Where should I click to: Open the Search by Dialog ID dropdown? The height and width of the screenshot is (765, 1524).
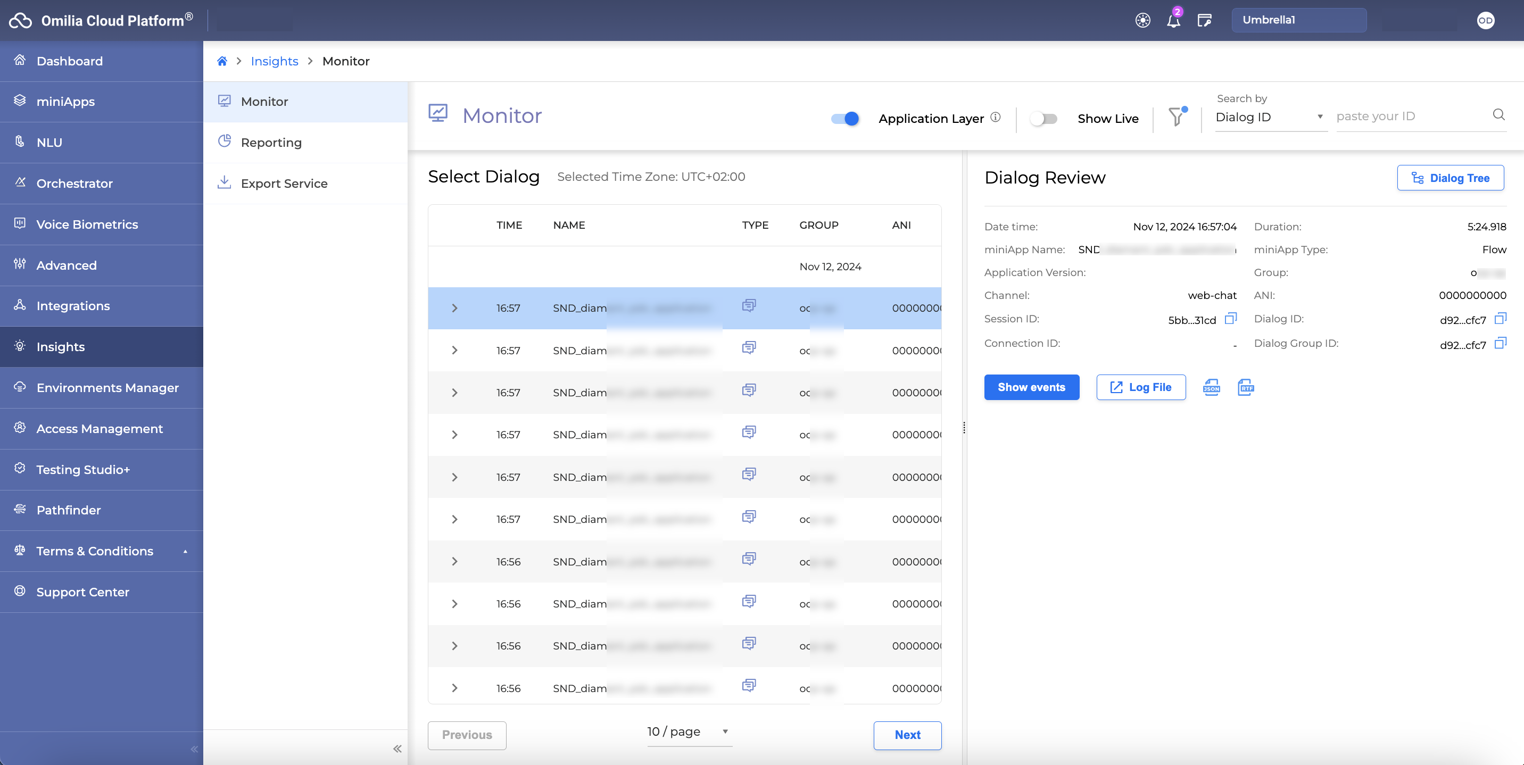[x=1270, y=117]
